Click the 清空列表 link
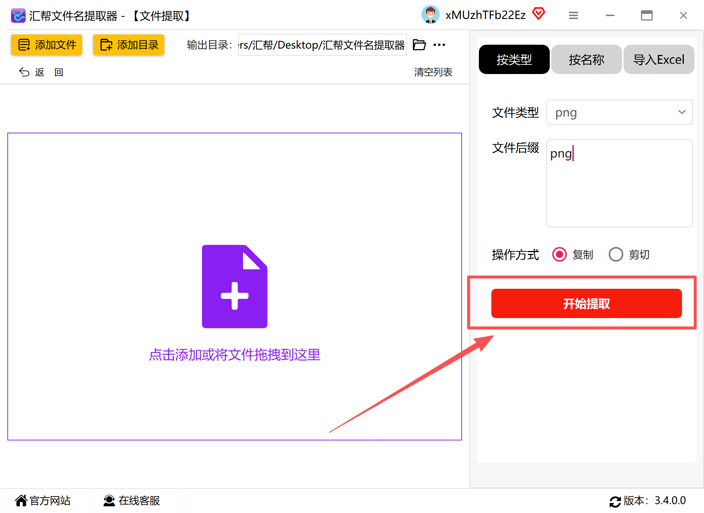Screen dimensions: 704x513 point(433,72)
